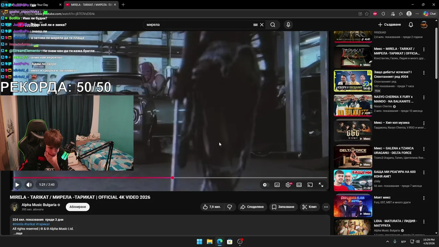The width and height of the screenshot is (439, 247).
Task: Switch keyboard language 'БГР' in tray
Action: coord(403,242)
